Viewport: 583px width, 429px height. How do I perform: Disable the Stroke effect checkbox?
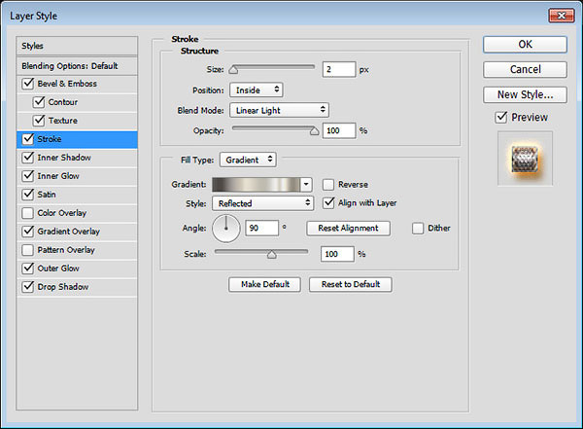(x=28, y=139)
